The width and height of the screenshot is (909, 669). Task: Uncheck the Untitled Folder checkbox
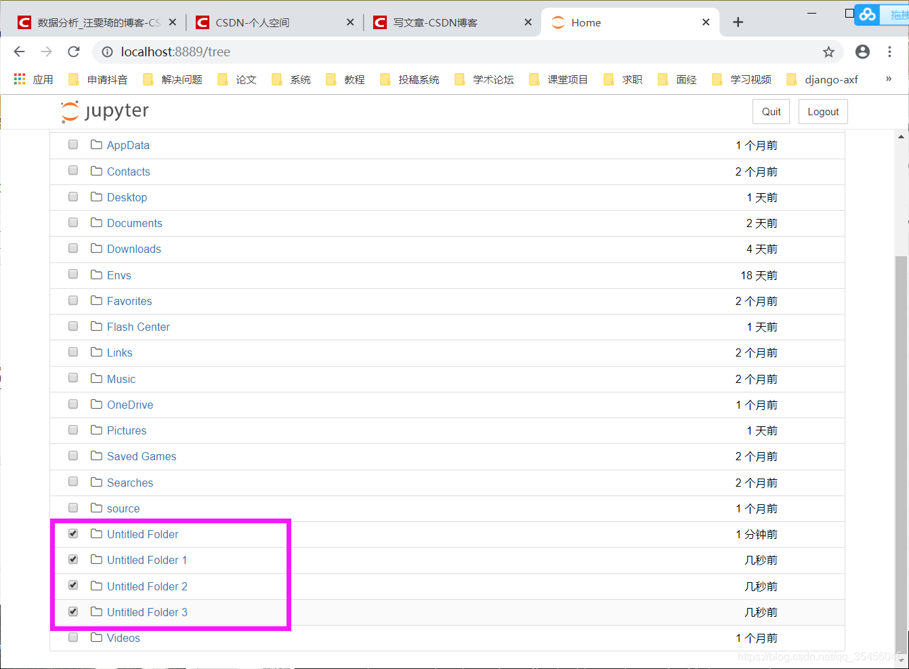73,533
